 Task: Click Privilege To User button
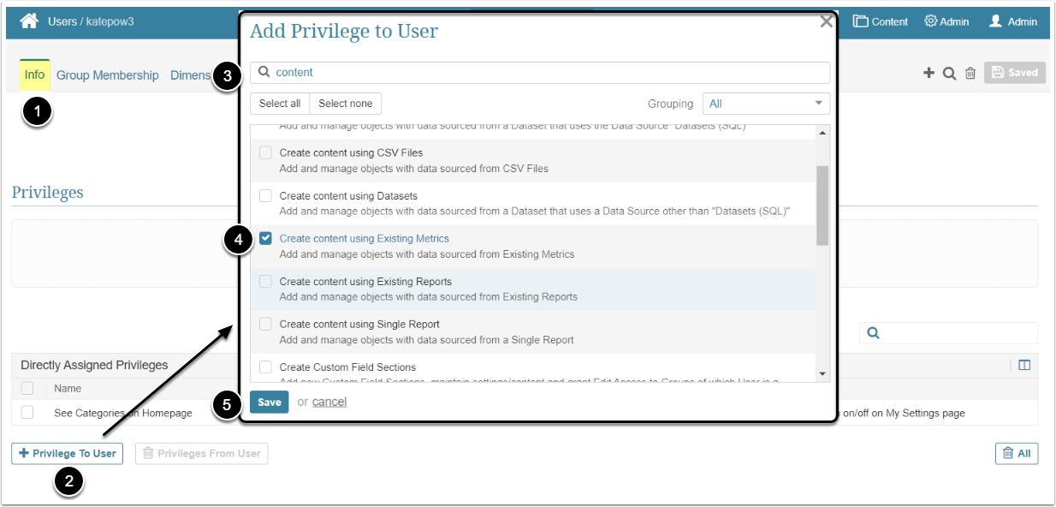click(x=68, y=453)
